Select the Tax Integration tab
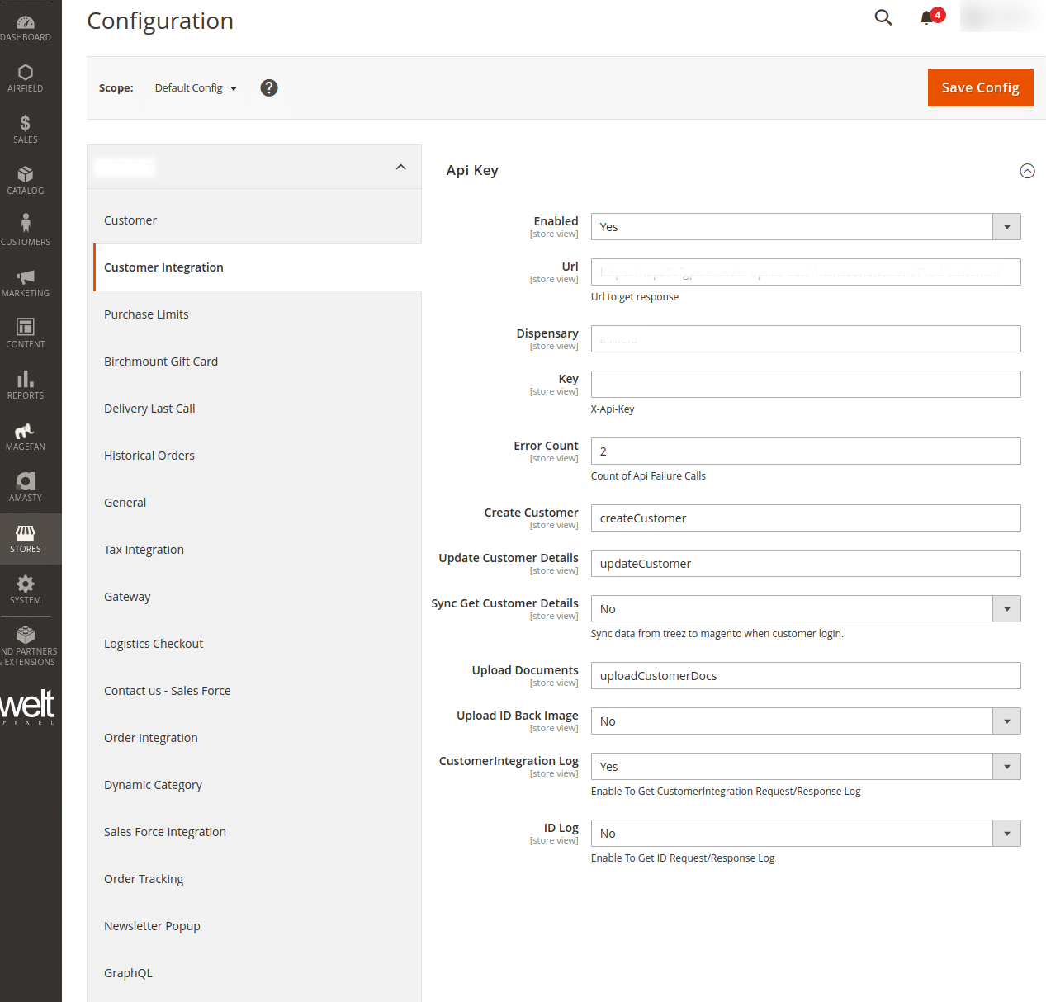The height and width of the screenshot is (1002, 1046). tap(254, 550)
